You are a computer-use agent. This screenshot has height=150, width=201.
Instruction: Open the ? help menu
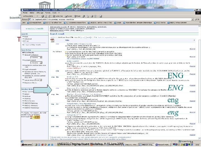tap(59, 13)
